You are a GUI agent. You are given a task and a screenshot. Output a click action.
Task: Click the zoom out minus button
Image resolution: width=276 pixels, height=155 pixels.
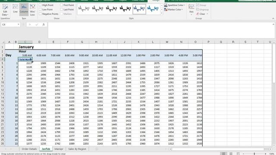(243, 154)
